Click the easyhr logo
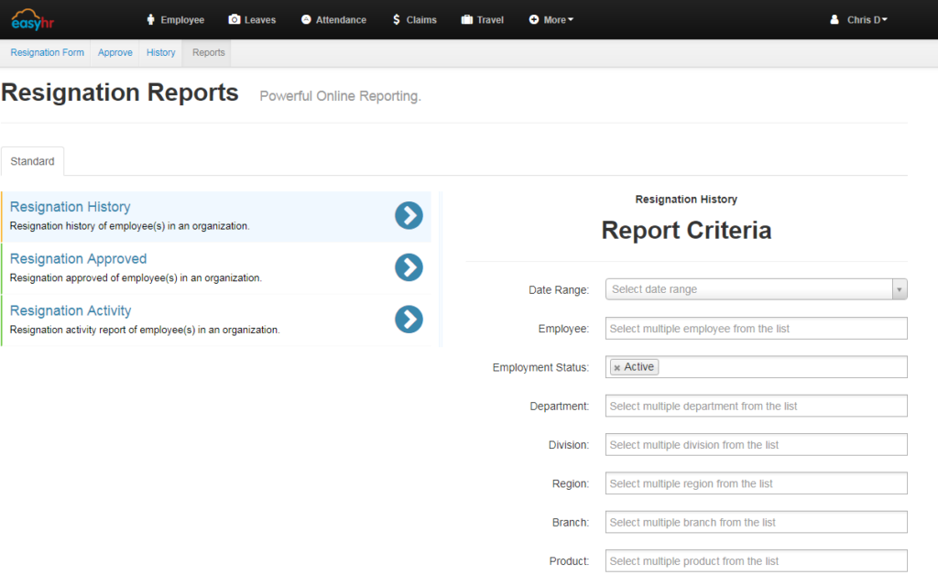This screenshot has width=938, height=575. pos(32,18)
